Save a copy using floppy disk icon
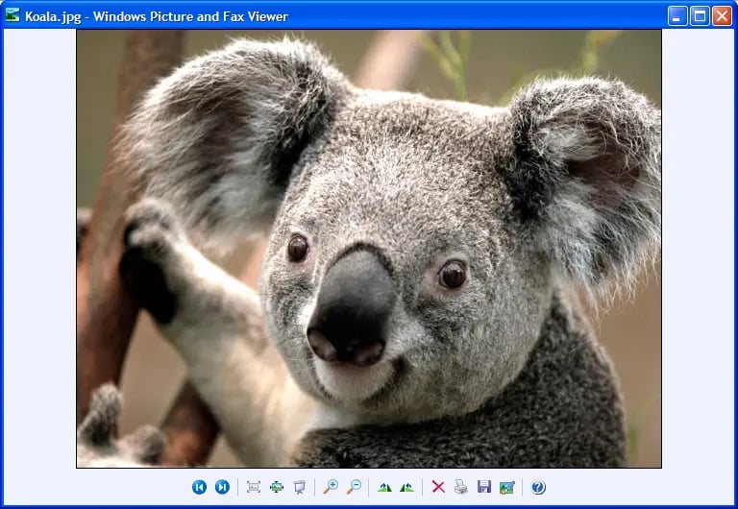This screenshot has width=738, height=509. (484, 487)
